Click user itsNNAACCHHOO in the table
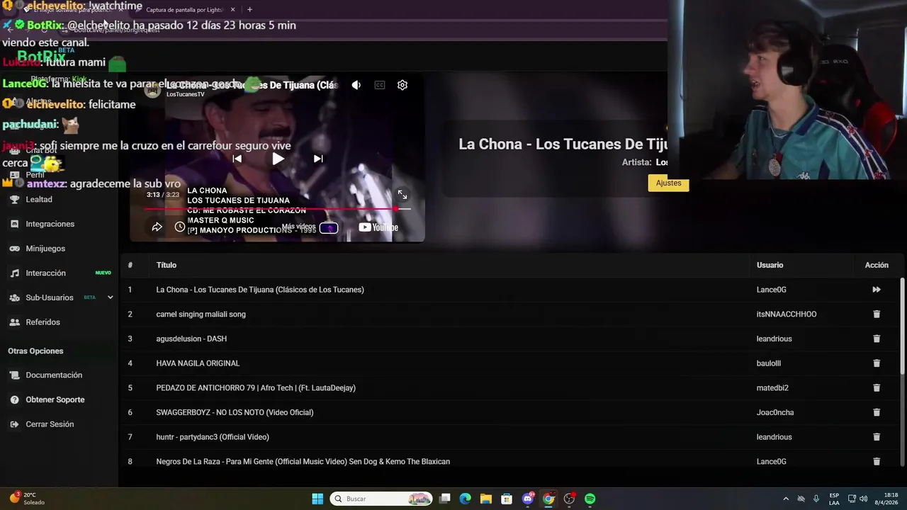 [x=787, y=314]
